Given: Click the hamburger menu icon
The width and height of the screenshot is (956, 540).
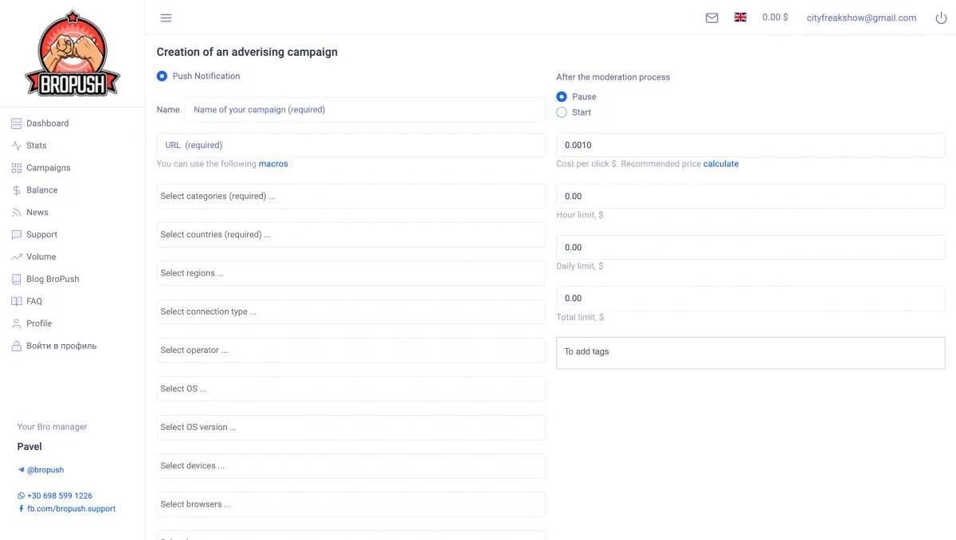Looking at the screenshot, I should [x=166, y=18].
